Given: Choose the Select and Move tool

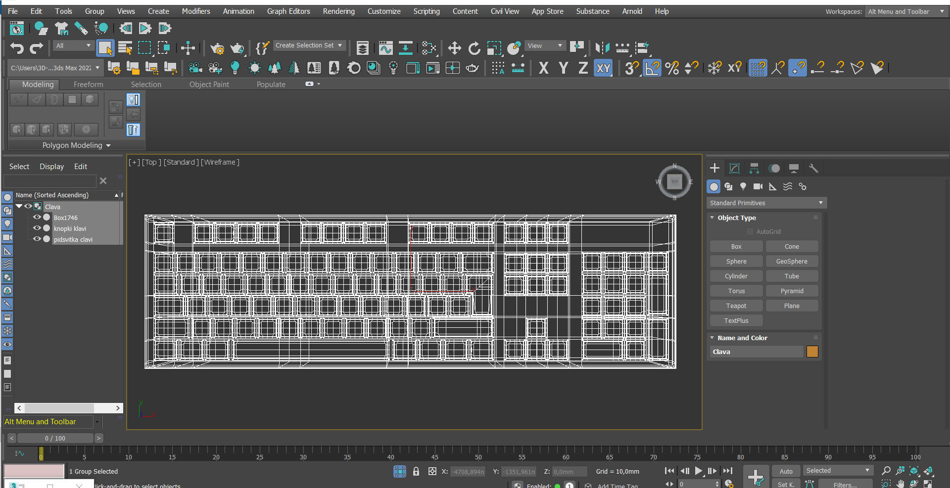Looking at the screenshot, I should tap(454, 48).
